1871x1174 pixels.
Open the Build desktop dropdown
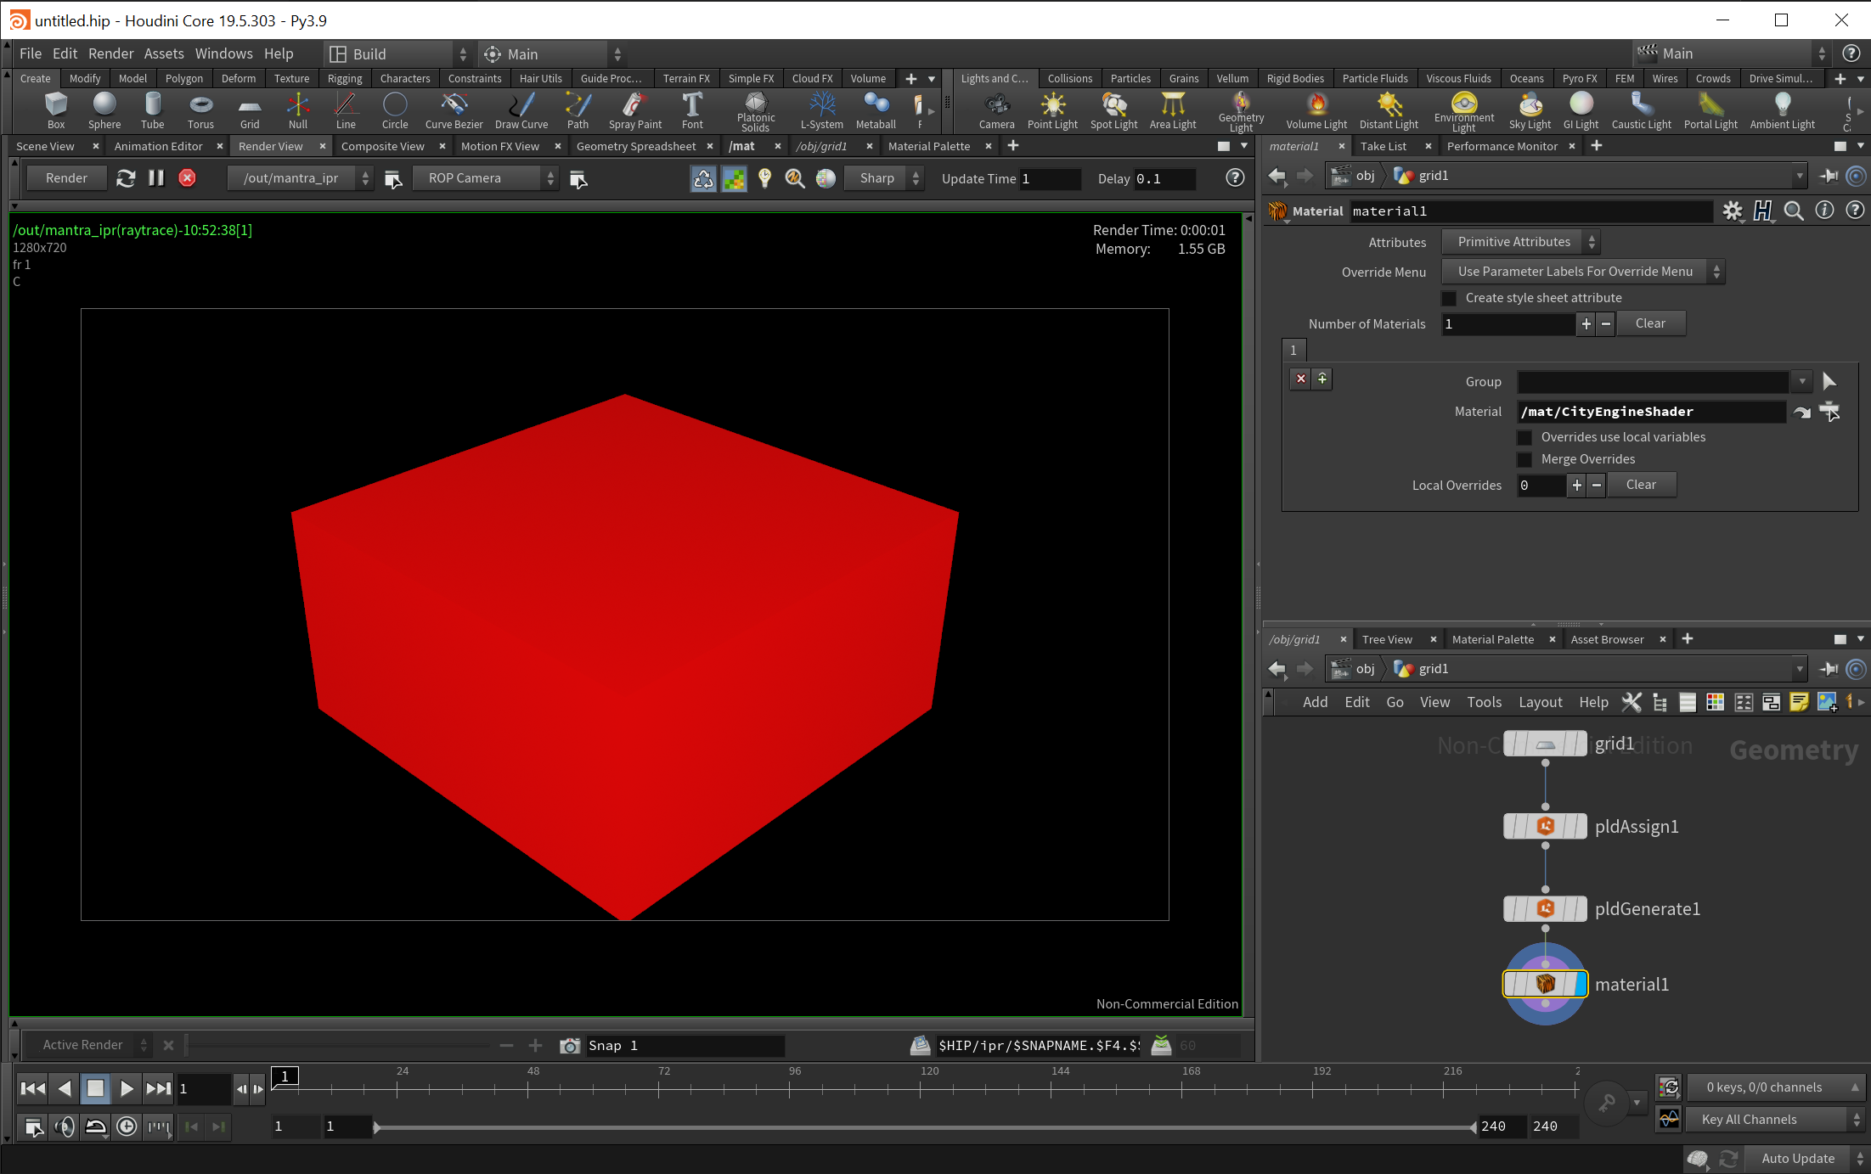(397, 54)
